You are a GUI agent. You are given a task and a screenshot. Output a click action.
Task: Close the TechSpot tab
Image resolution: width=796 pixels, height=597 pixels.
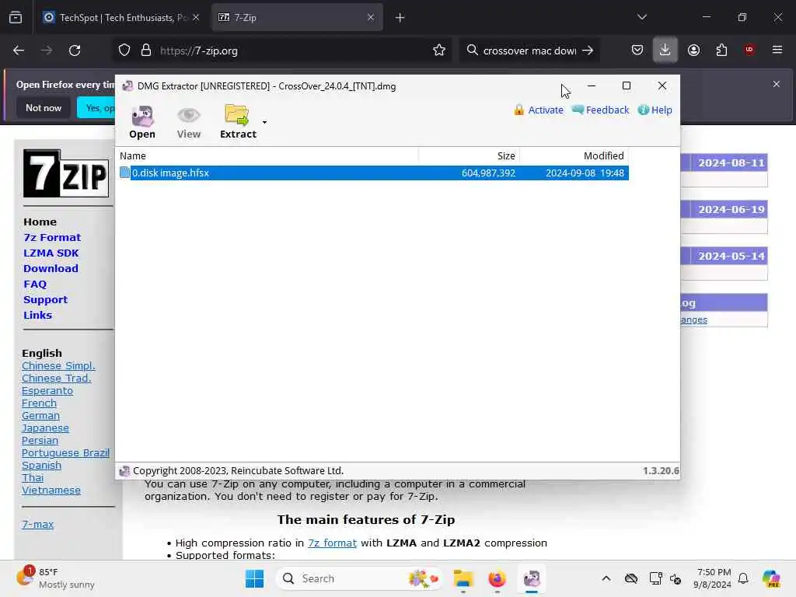tap(196, 18)
